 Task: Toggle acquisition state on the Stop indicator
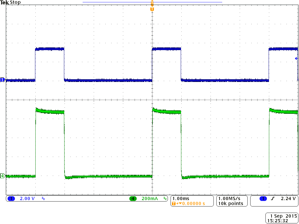click(16, 2)
